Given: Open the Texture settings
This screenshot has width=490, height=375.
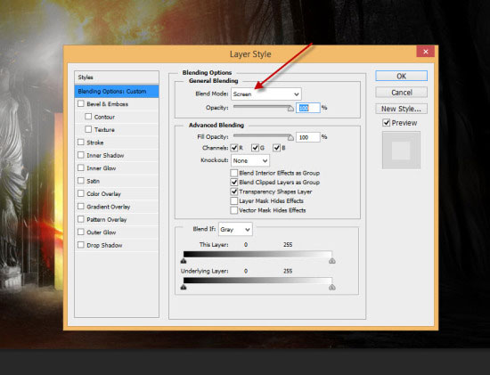Looking at the screenshot, I should coord(104,130).
